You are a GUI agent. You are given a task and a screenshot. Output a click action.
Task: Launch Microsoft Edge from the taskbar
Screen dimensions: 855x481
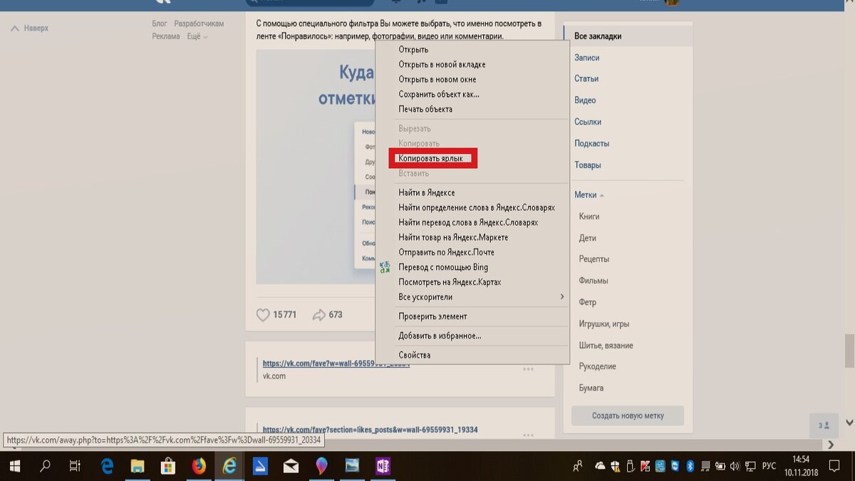point(108,466)
